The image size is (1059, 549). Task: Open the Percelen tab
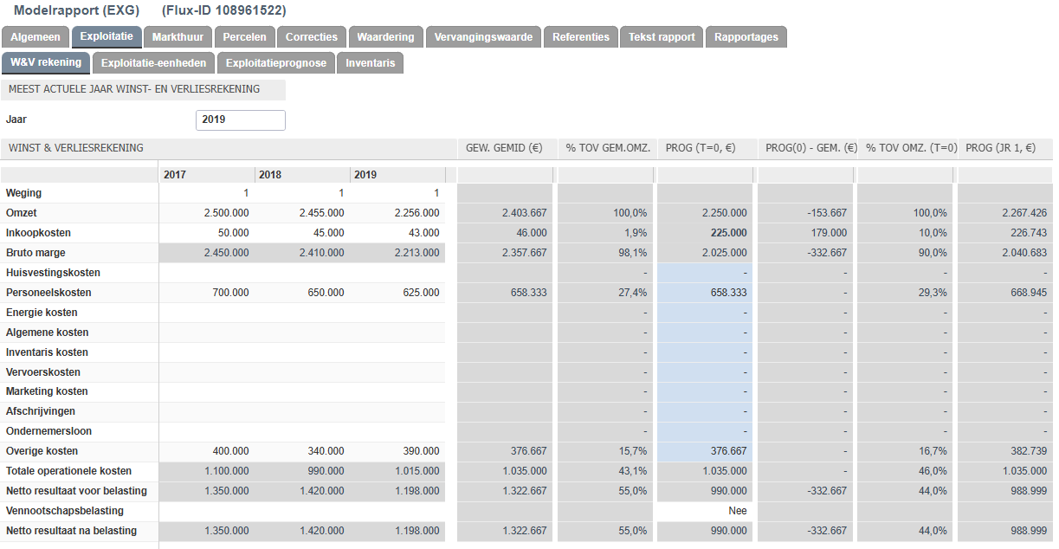point(245,37)
